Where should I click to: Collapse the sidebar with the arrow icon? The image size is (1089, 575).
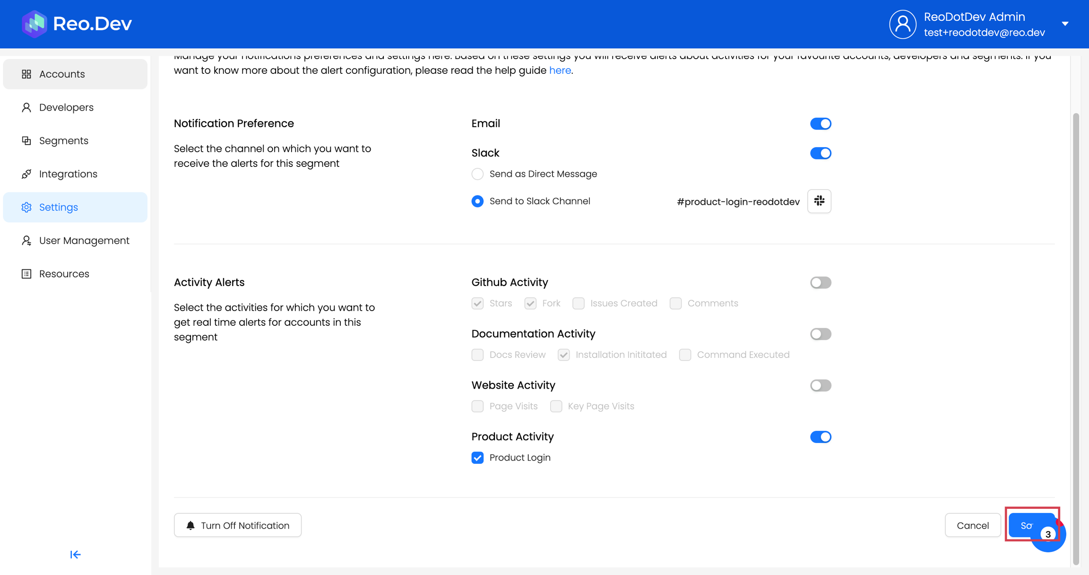pos(75,554)
